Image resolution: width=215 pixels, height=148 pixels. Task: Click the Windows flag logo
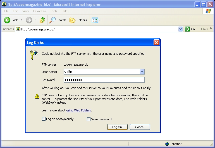pyautogui.click(x=208, y=11)
